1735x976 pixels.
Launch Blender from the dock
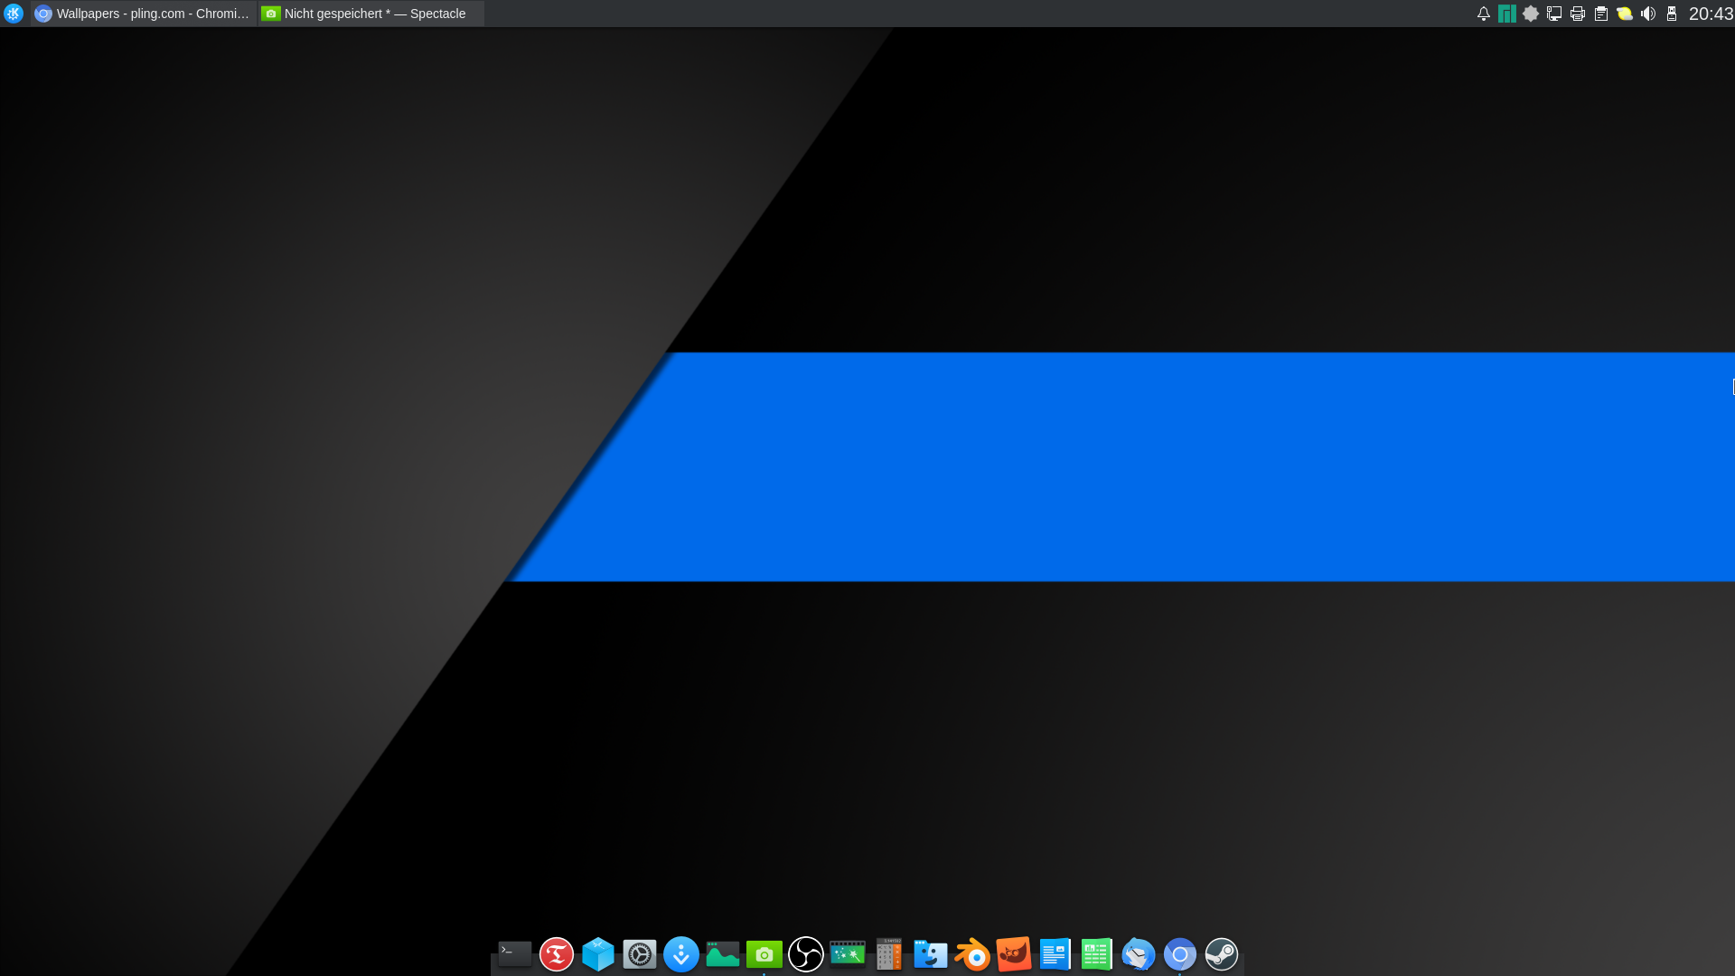[x=972, y=954]
